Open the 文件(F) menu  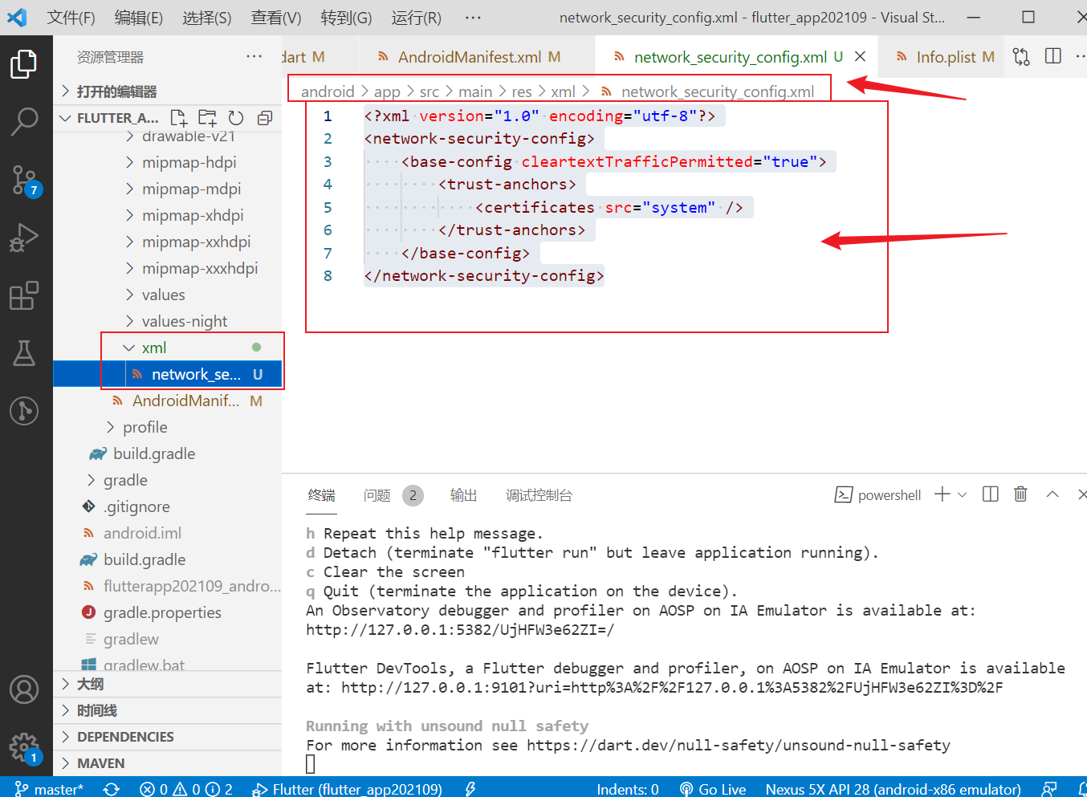tap(71, 18)
